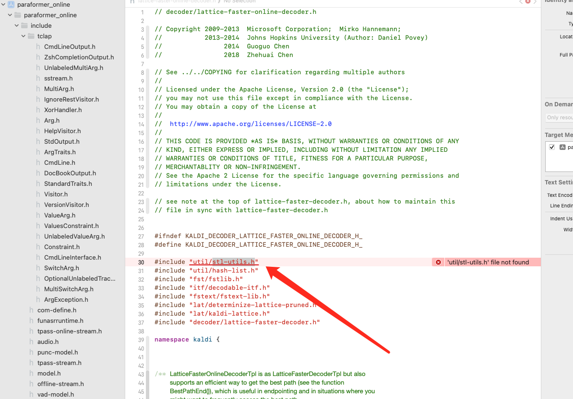
Task: Click the word namespace on line 39
Action: tap(172, 340)
